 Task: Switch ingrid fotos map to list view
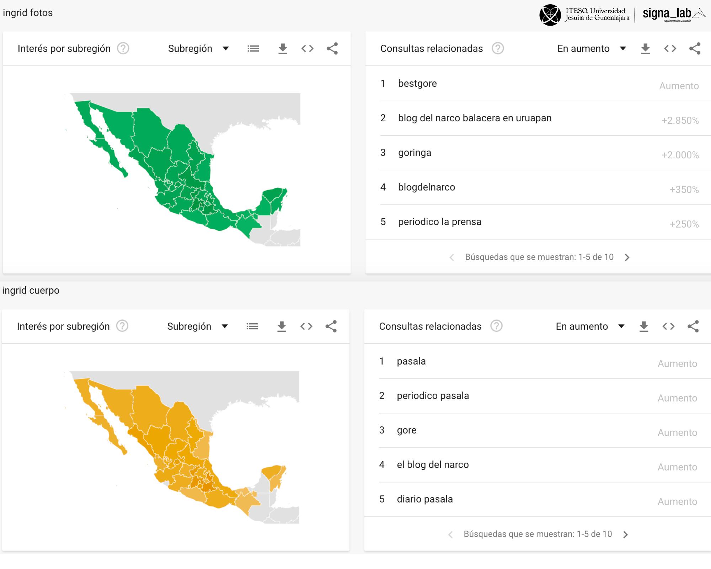point(253,48)
